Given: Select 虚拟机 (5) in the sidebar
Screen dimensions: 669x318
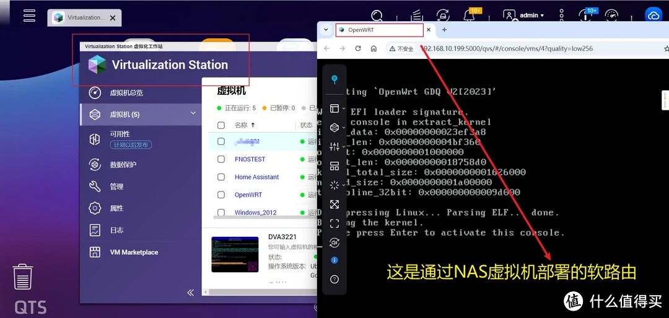Looking at the screenshot, I should tap(141, 115).
